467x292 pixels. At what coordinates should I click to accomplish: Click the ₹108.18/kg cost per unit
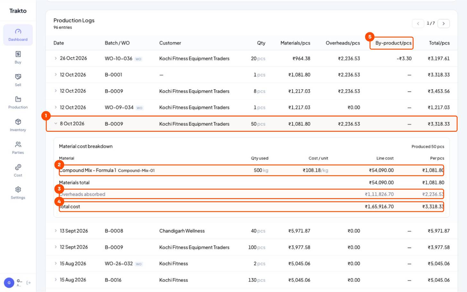pos(315,171)
